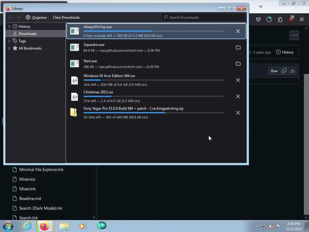Image resolution: width=309 pixels, height=232 pixels.
Task: Open Firefox Pocket save icon
Action: (x=258, y=19)
